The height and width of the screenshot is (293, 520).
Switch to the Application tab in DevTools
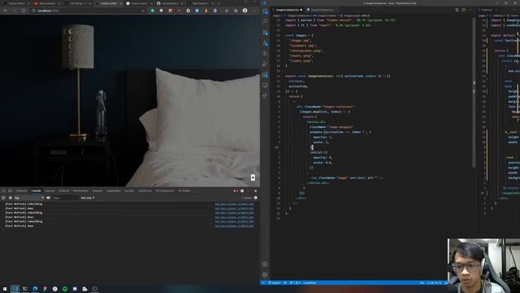(114, 190)
